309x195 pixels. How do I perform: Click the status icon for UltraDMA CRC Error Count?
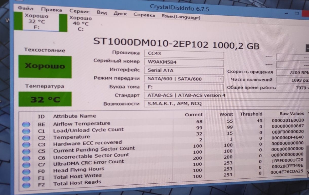pos(26,165)
